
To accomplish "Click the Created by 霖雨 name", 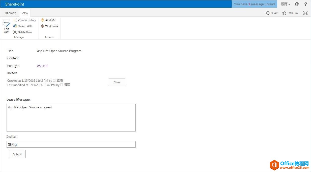I will (60, 80).
